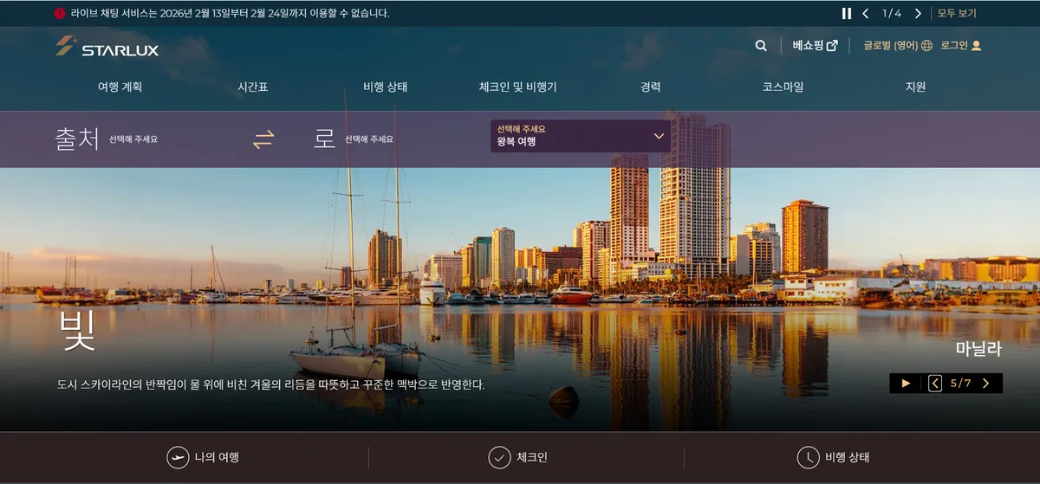Open the 여행 계획 menu
The image size is (1040, 484).
(120, 87)
